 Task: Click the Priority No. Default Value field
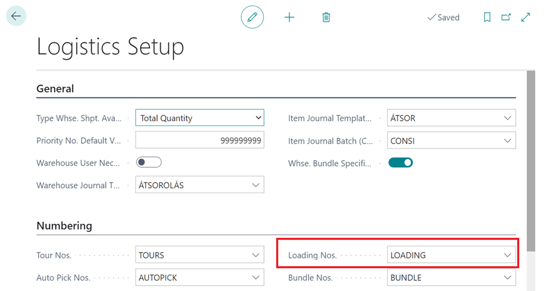point(199,141)
